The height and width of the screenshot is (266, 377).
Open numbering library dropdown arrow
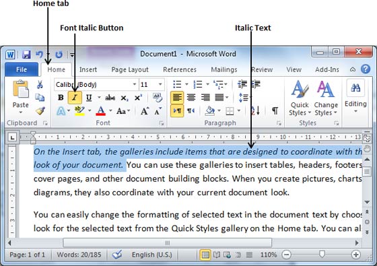[x=208, y=84]
